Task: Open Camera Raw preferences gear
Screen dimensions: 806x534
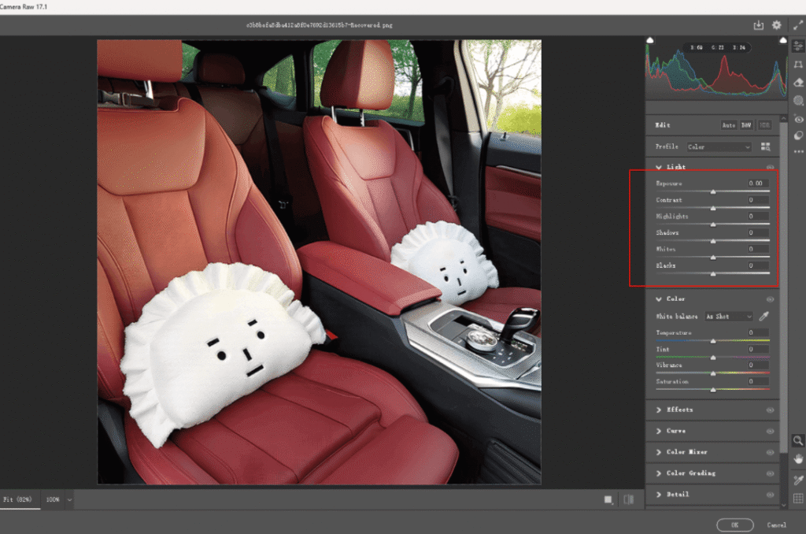Action: (776, 24)
